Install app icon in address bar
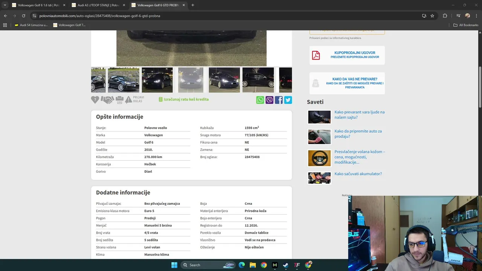 click(x=424, y=16)
